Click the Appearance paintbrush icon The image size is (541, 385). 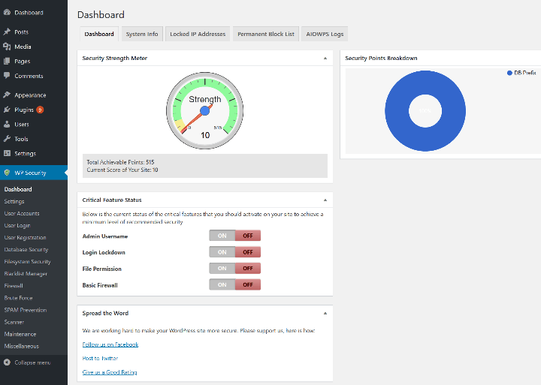7,95
